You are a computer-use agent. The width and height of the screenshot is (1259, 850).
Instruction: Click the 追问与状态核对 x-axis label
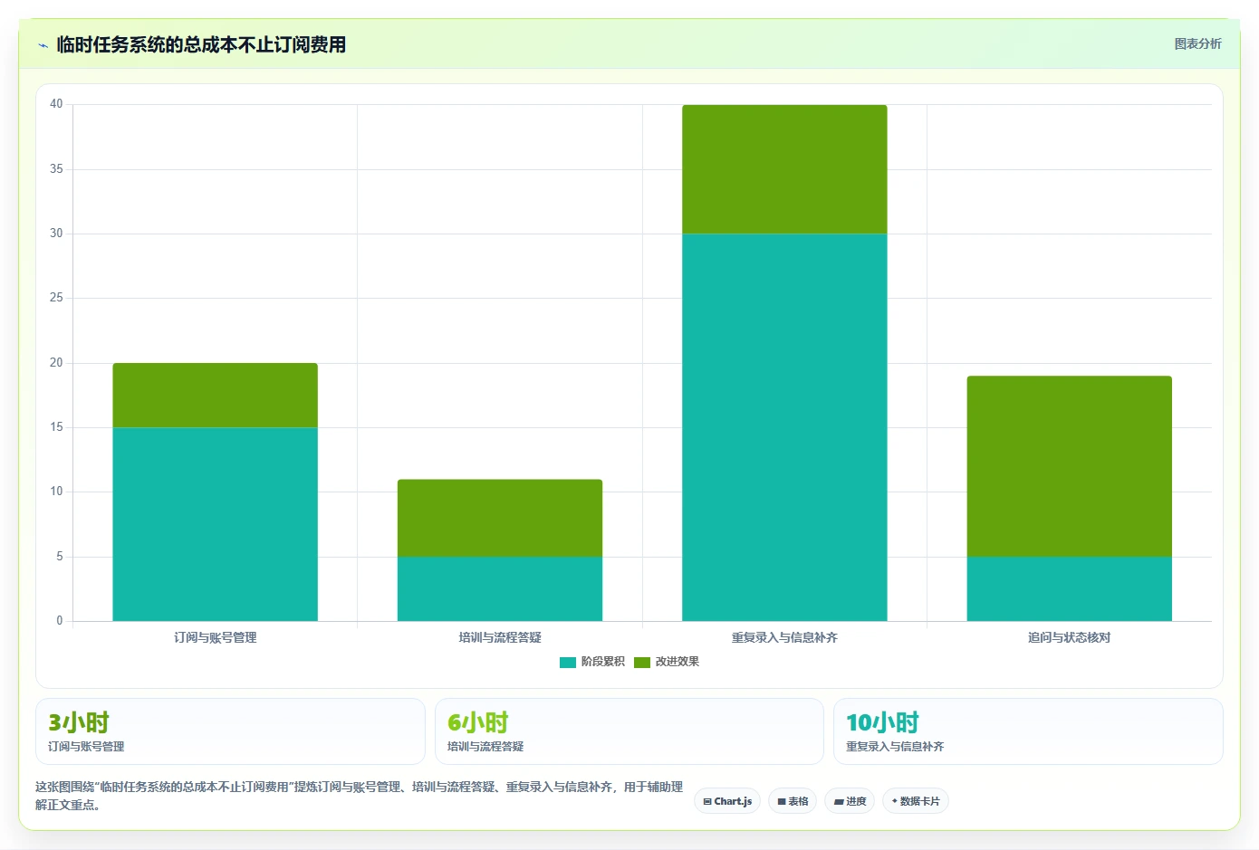tap(1070, 637)
